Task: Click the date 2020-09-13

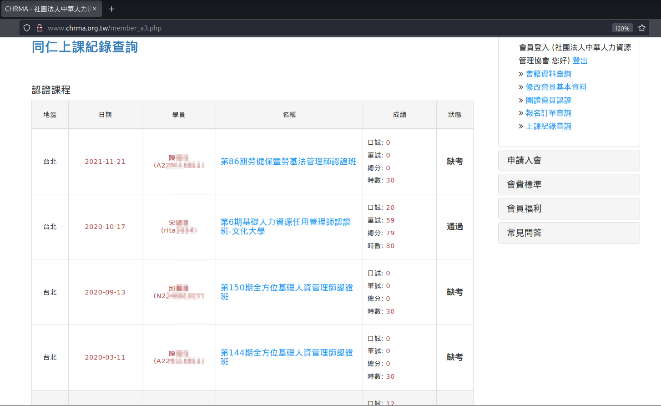Action: click(x=105, y=292)
